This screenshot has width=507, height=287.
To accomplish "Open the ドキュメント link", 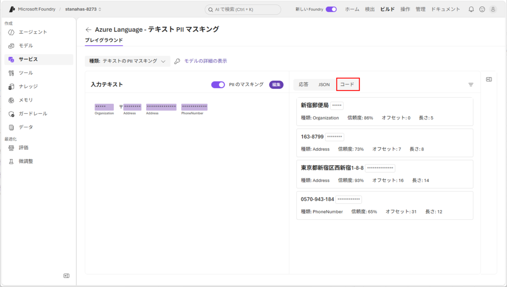I will click(x=445, y=9).
